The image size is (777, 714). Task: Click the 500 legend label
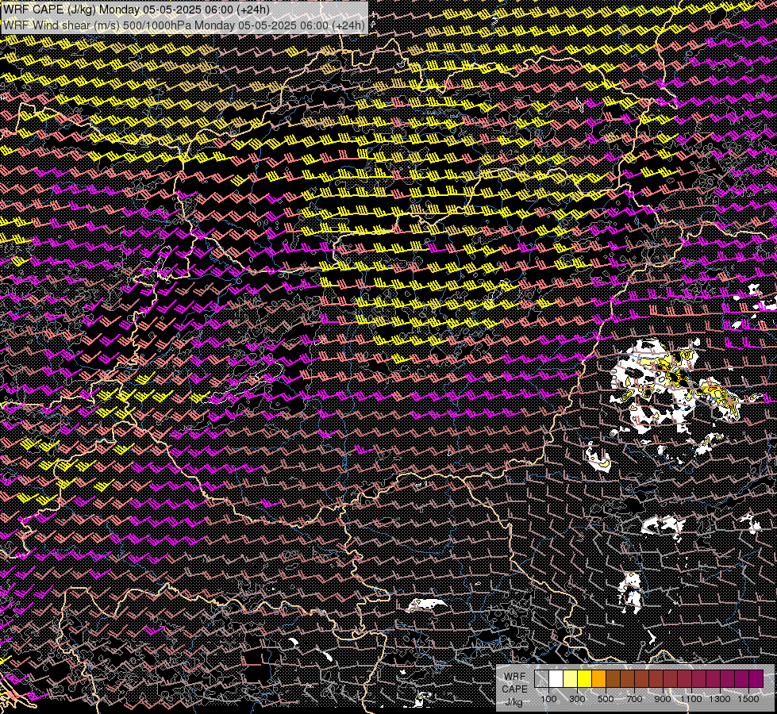[x=606, y=699]
